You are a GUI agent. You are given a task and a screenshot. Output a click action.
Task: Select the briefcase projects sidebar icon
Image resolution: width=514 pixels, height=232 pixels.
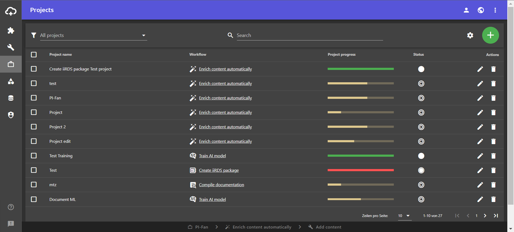pos(11,64)
